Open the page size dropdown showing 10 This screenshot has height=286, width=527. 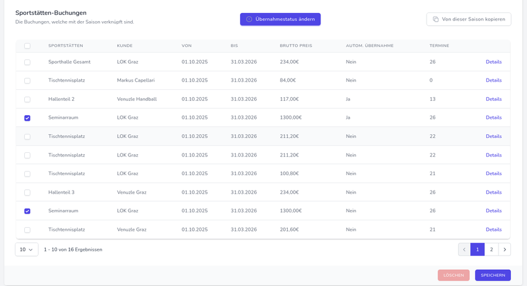pyautogui.click(x=27, y=249)
